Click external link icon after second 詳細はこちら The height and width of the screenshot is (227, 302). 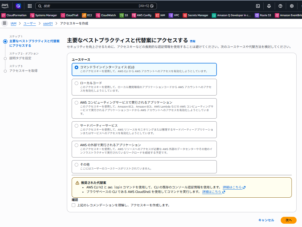[224, 192]
